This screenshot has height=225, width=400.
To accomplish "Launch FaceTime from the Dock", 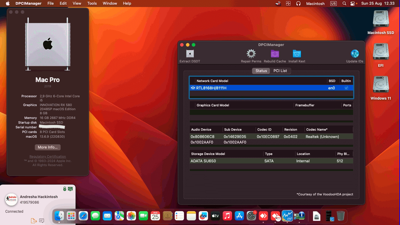I will tap(143, 216).
